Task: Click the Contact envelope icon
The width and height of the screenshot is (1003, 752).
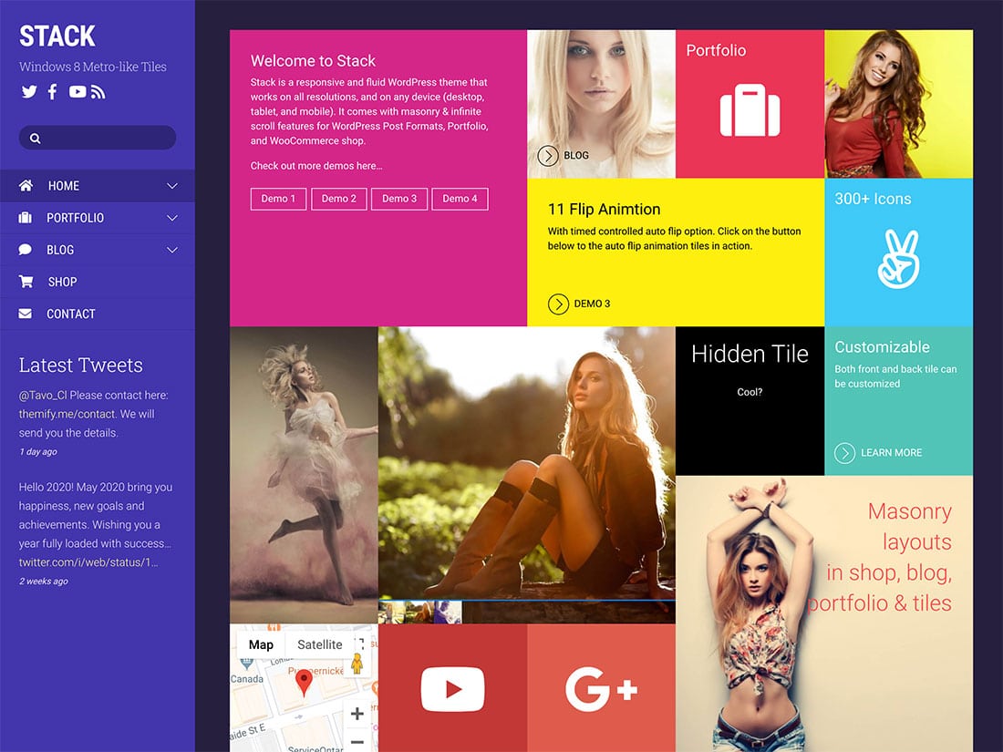Action: (25, 314)
